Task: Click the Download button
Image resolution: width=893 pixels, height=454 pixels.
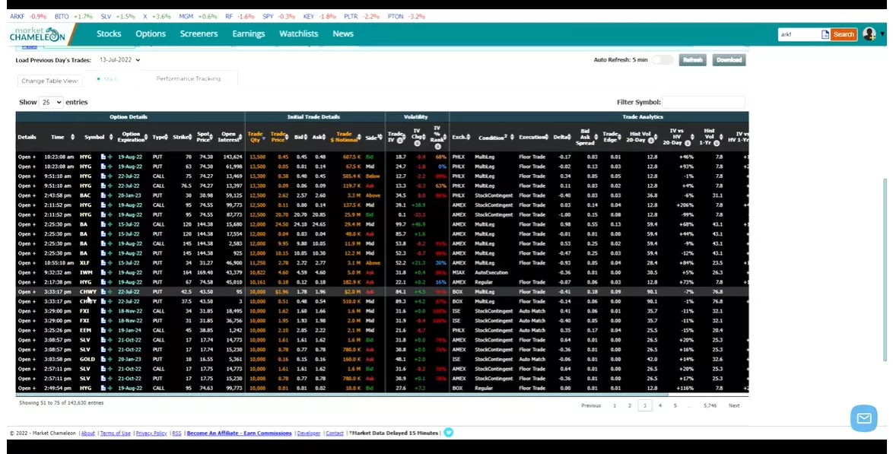Action: click(729, 60)
